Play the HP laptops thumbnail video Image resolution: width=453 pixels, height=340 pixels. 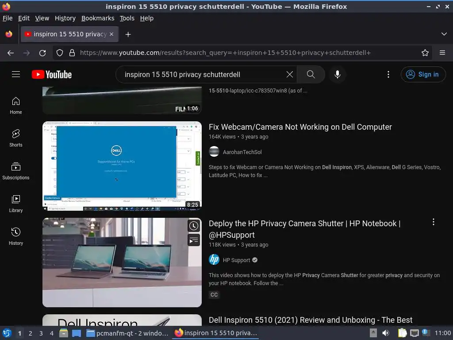[x=122, y=263]
